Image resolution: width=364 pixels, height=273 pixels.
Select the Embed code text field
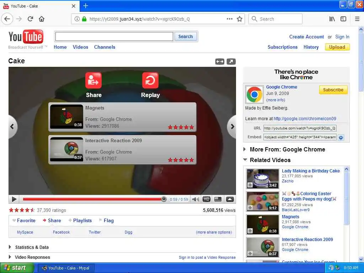tap(300, 137)
